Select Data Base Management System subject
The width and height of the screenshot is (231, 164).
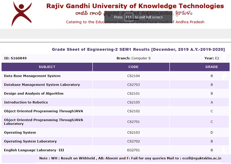(x=32, y=76)
